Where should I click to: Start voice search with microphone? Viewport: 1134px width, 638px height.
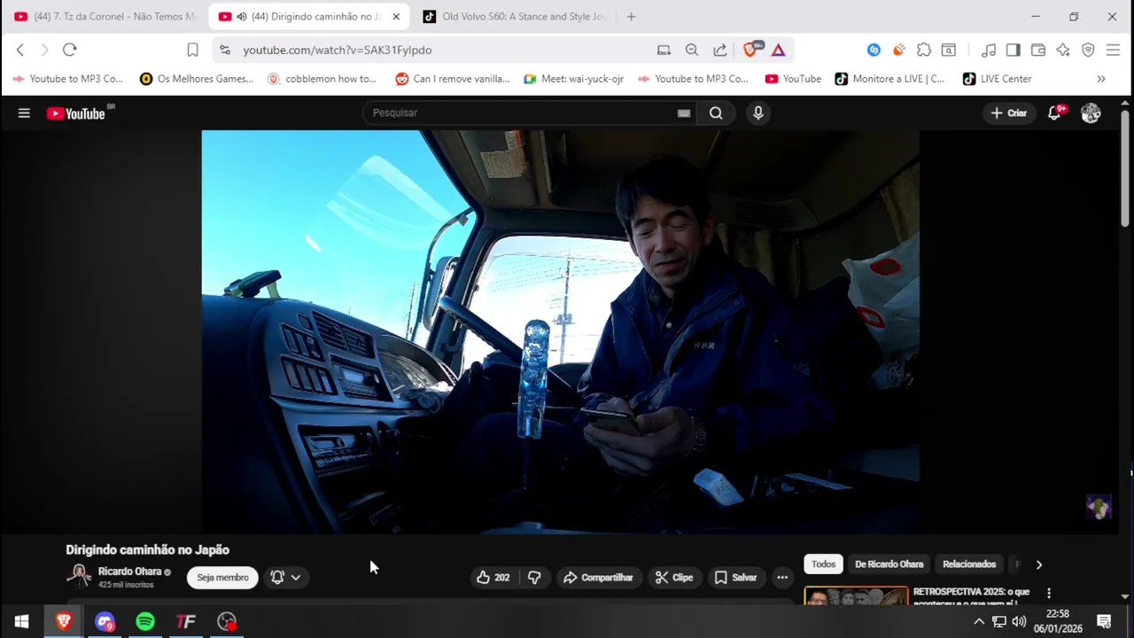[757, 113]
